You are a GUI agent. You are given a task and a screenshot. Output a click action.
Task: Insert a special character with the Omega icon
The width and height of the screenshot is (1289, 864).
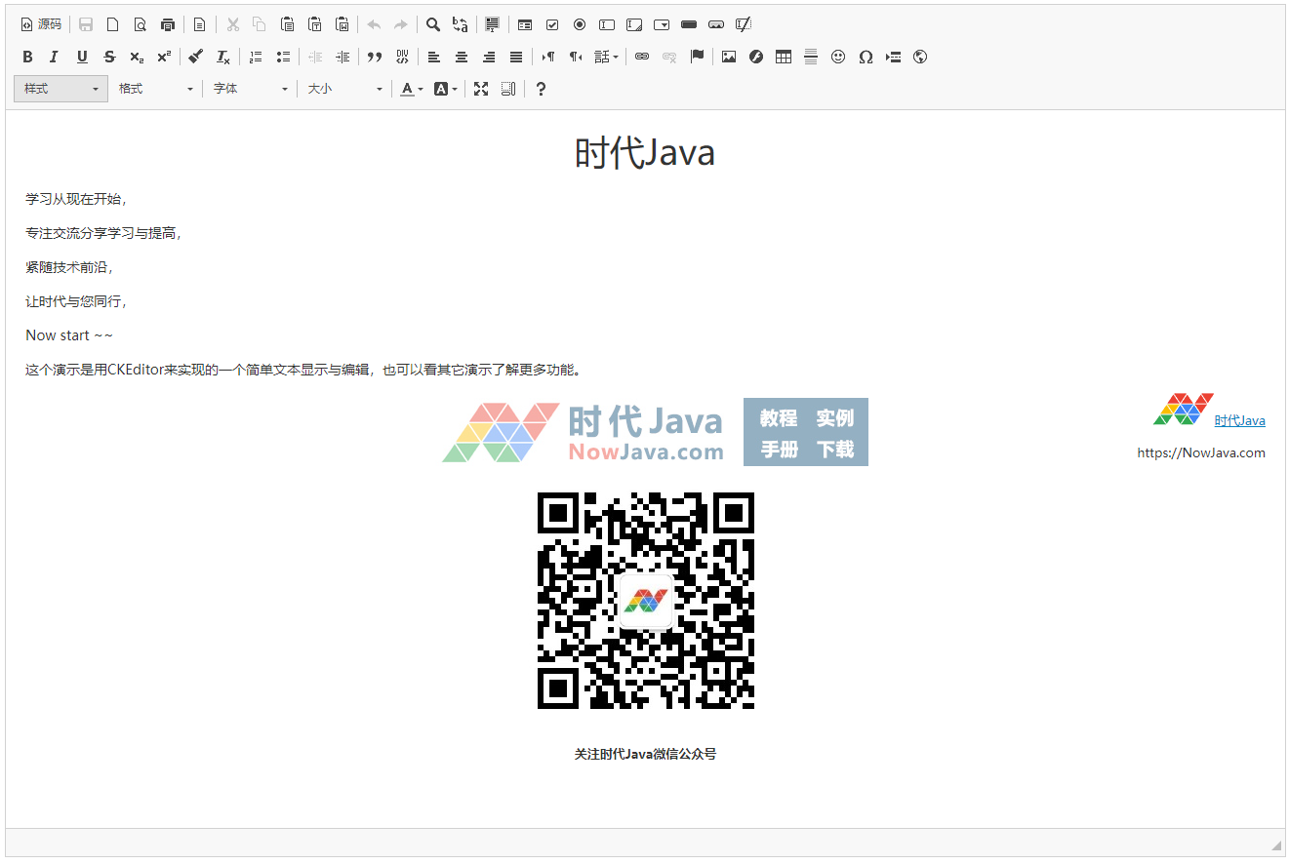[x=866, y=57]
